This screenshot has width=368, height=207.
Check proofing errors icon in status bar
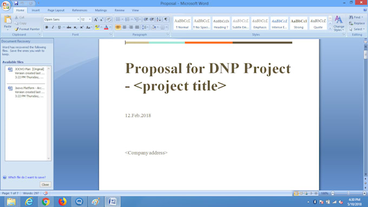point(45,193)
